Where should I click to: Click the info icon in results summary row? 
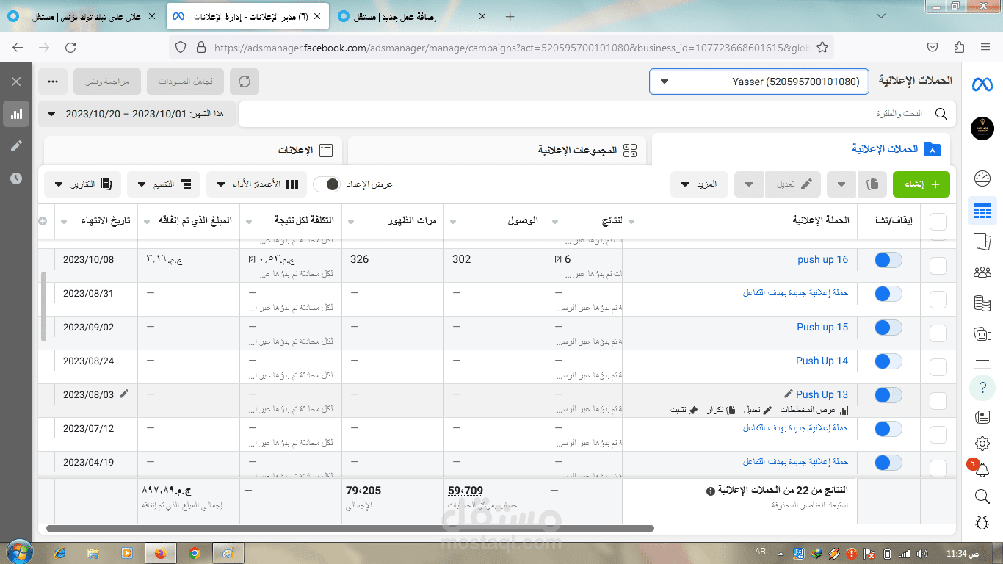pos(710,491)
